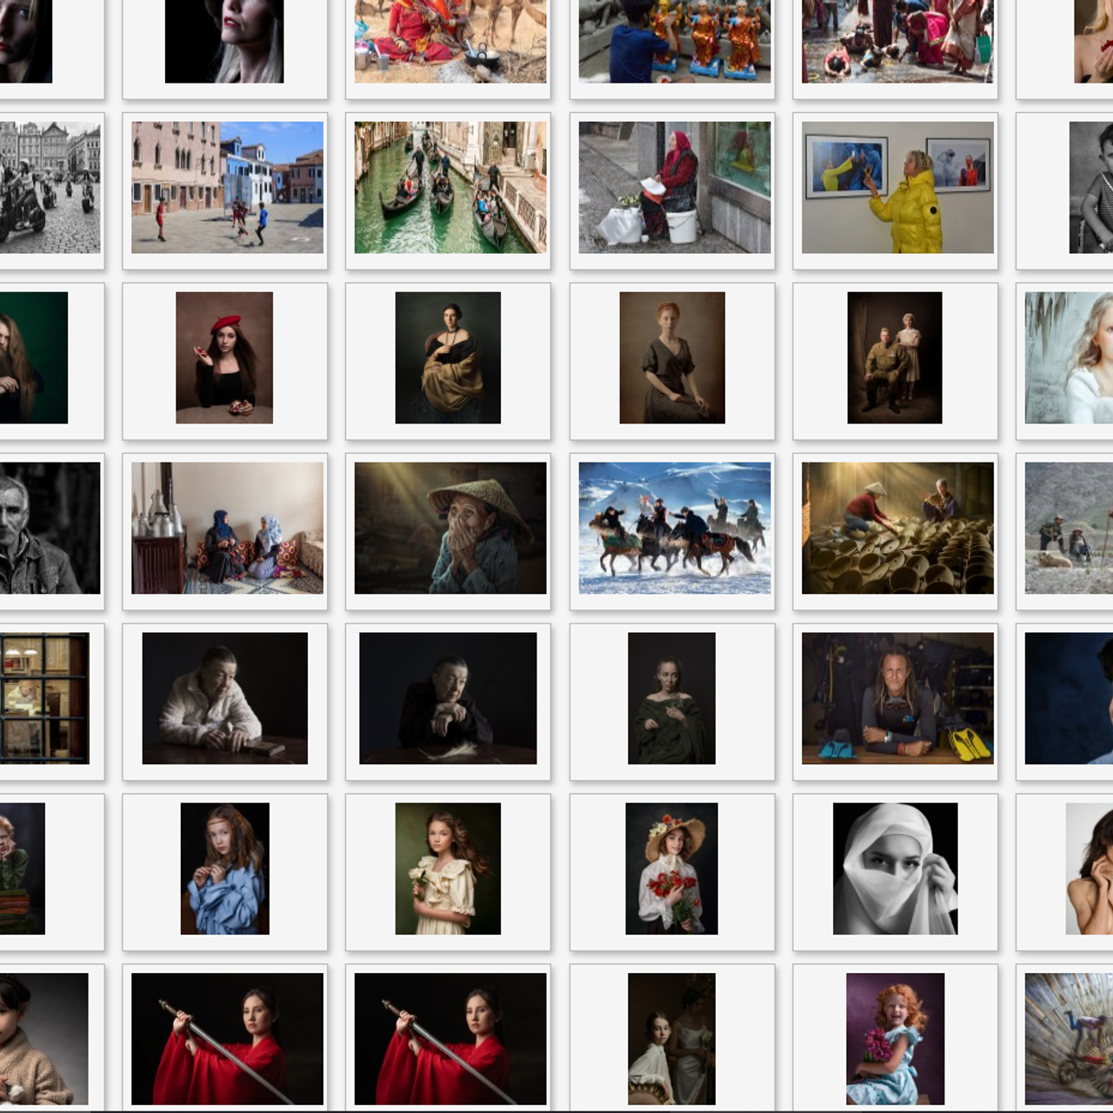The height and width of the screenshot is (1113, 1113).
Task: Select the crowd in saris street photo
Action: (x=897, y=42)
